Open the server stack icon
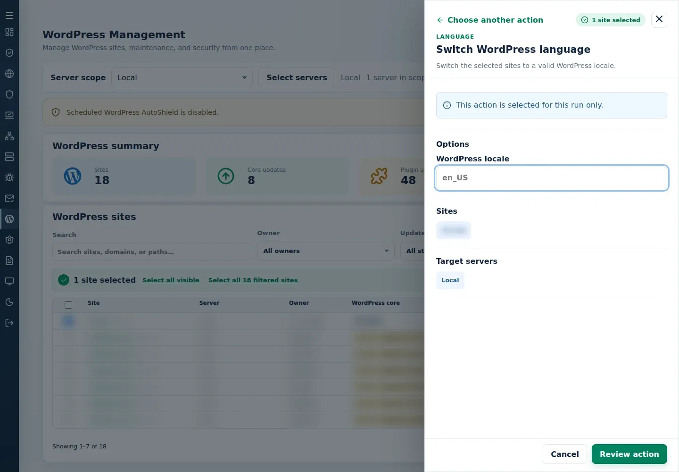The image size is (679, 472). tap(9, 157)
